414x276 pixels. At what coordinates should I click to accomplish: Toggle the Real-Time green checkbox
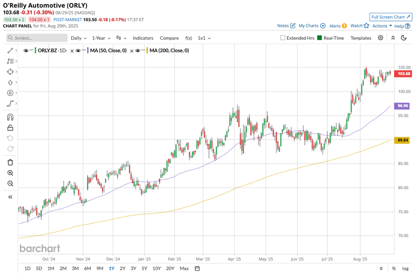320,38
